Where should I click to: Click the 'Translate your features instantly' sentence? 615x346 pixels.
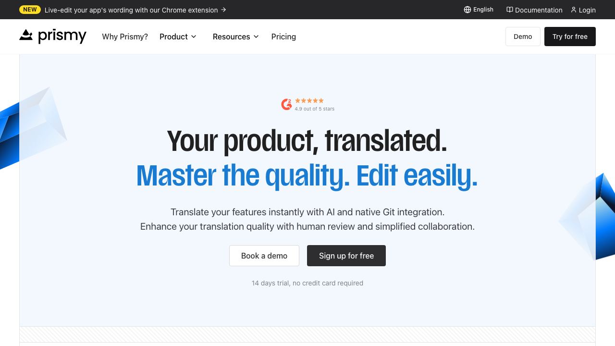tap(307, 212)
